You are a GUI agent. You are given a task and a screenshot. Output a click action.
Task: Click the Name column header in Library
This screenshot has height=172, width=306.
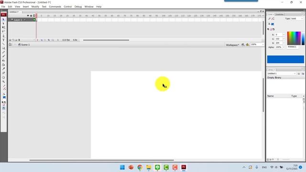point(271,96)
